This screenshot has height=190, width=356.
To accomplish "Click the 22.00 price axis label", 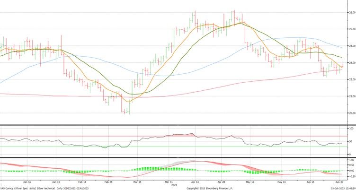I will (x=352, y=79).
